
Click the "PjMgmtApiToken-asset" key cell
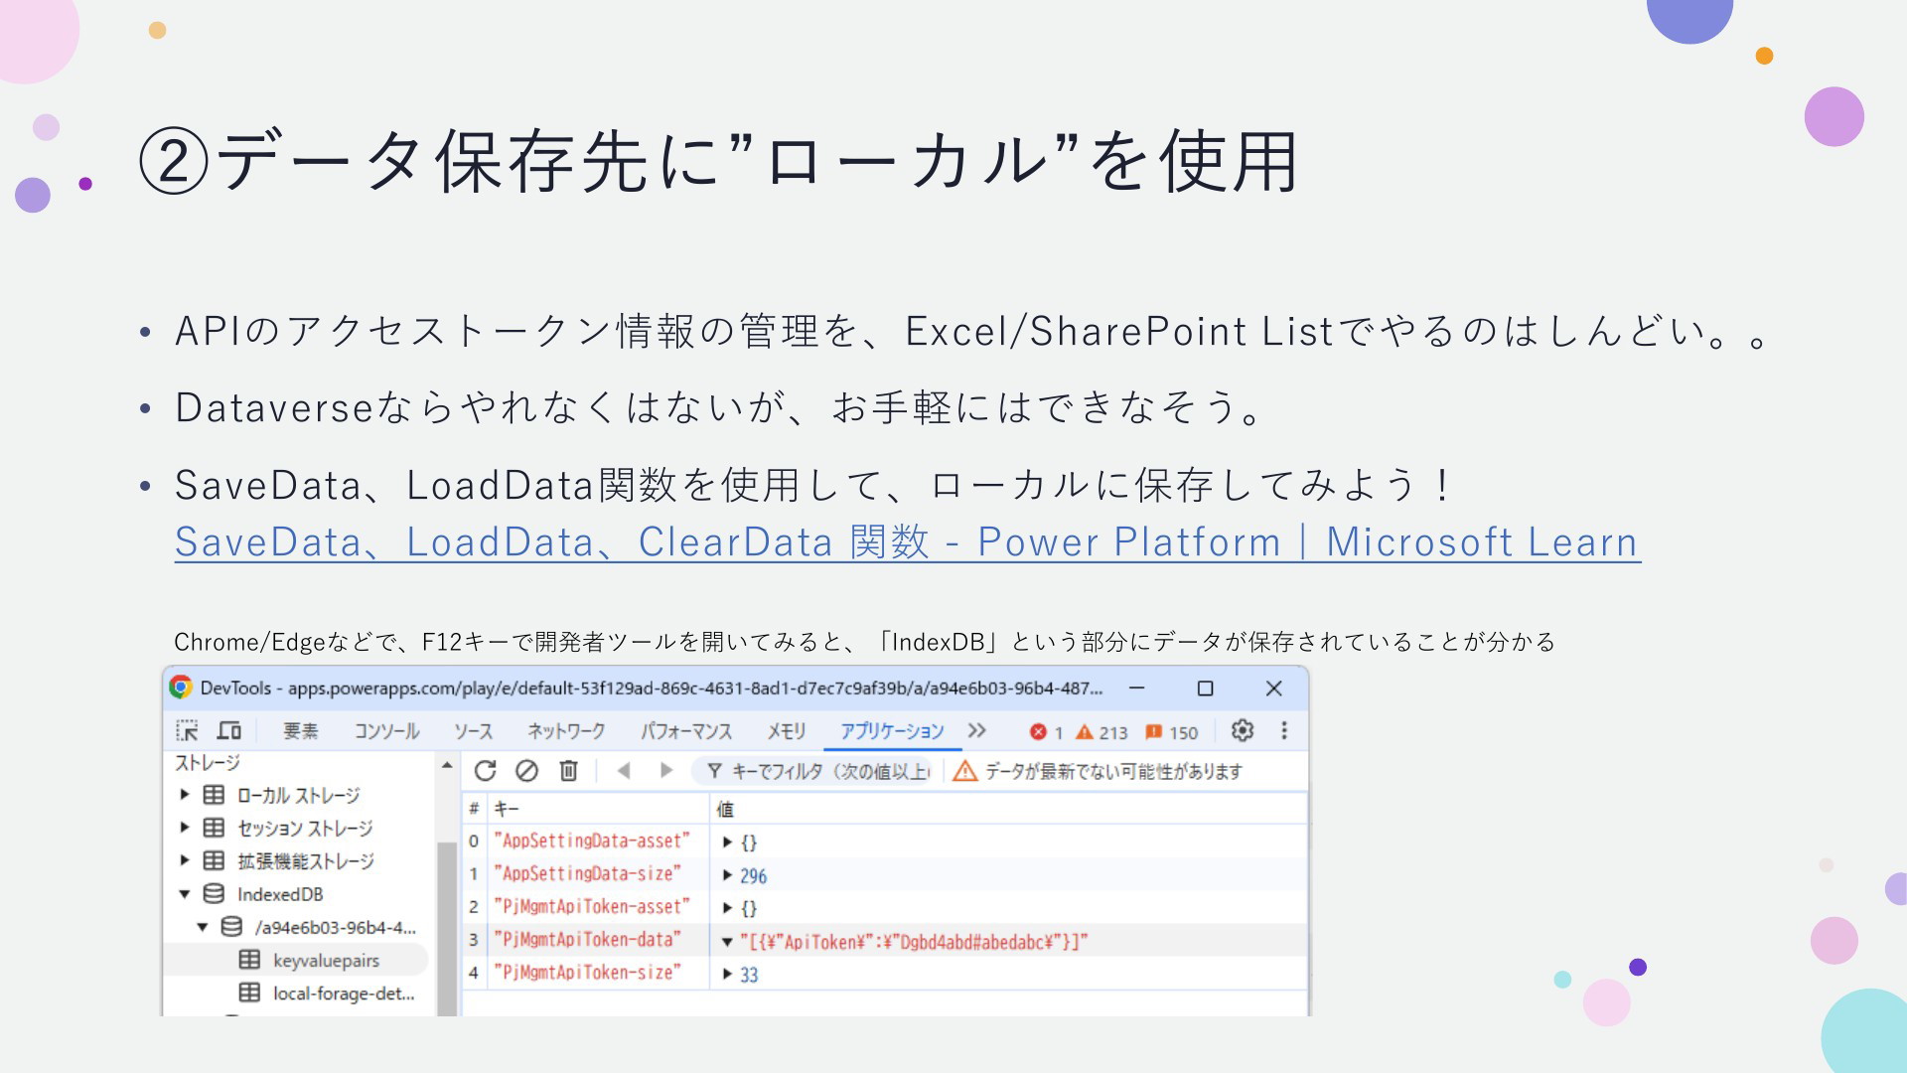(592, 907)
